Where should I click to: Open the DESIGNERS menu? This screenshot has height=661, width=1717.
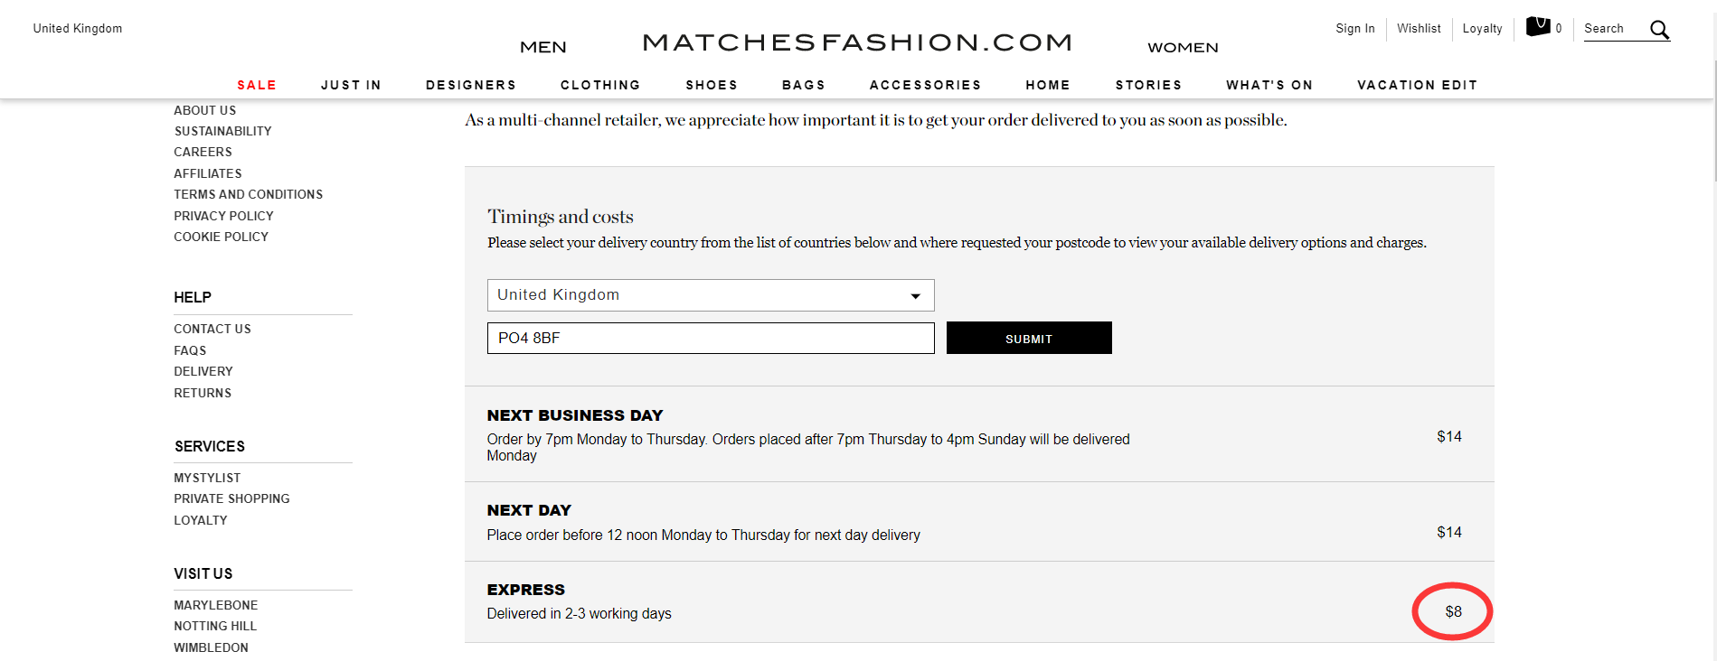pyautogui.click(x=471, y=85)
